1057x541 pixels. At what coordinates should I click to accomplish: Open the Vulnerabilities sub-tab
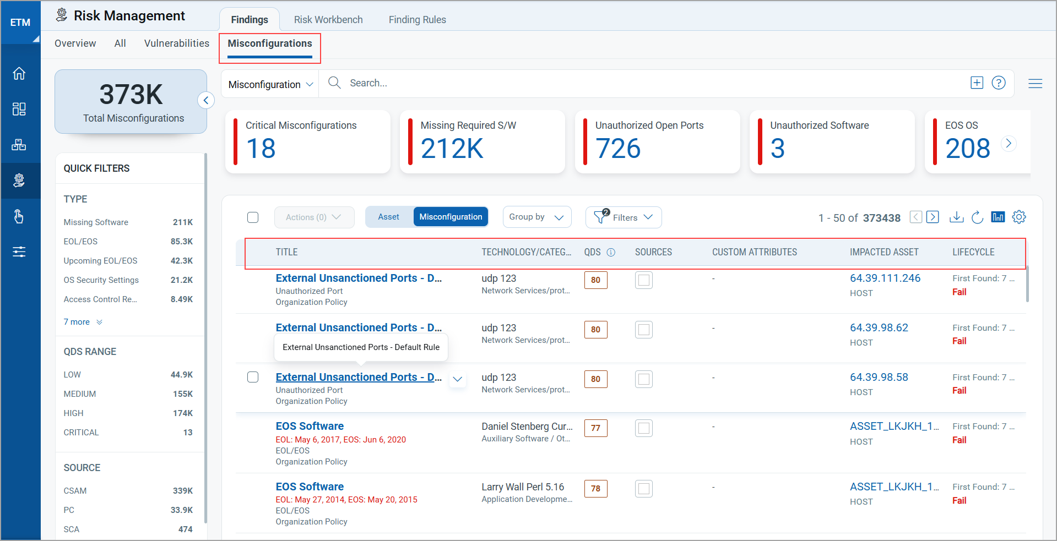176,43
